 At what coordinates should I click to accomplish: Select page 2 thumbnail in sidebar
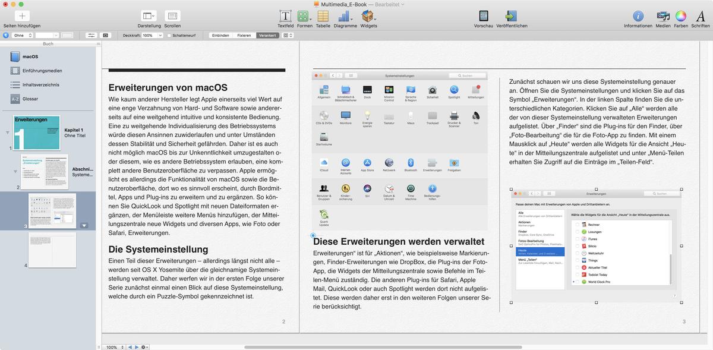click(x=45, y=171)
